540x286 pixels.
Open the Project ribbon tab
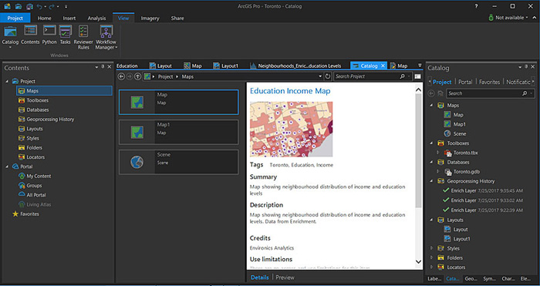click(15, 18)
